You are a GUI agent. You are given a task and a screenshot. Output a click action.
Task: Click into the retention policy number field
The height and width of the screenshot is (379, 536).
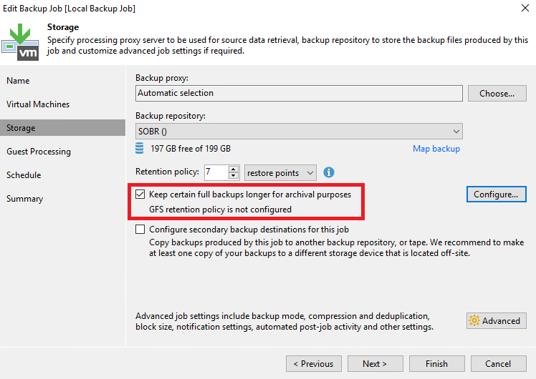tap(215, 173)
